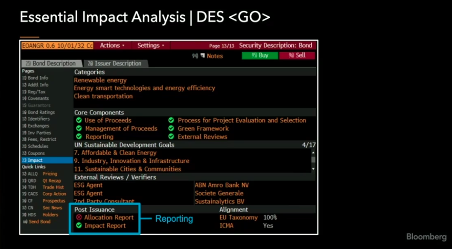
Task: Click the Use of Proceeds label
Action: click(108, 120)
